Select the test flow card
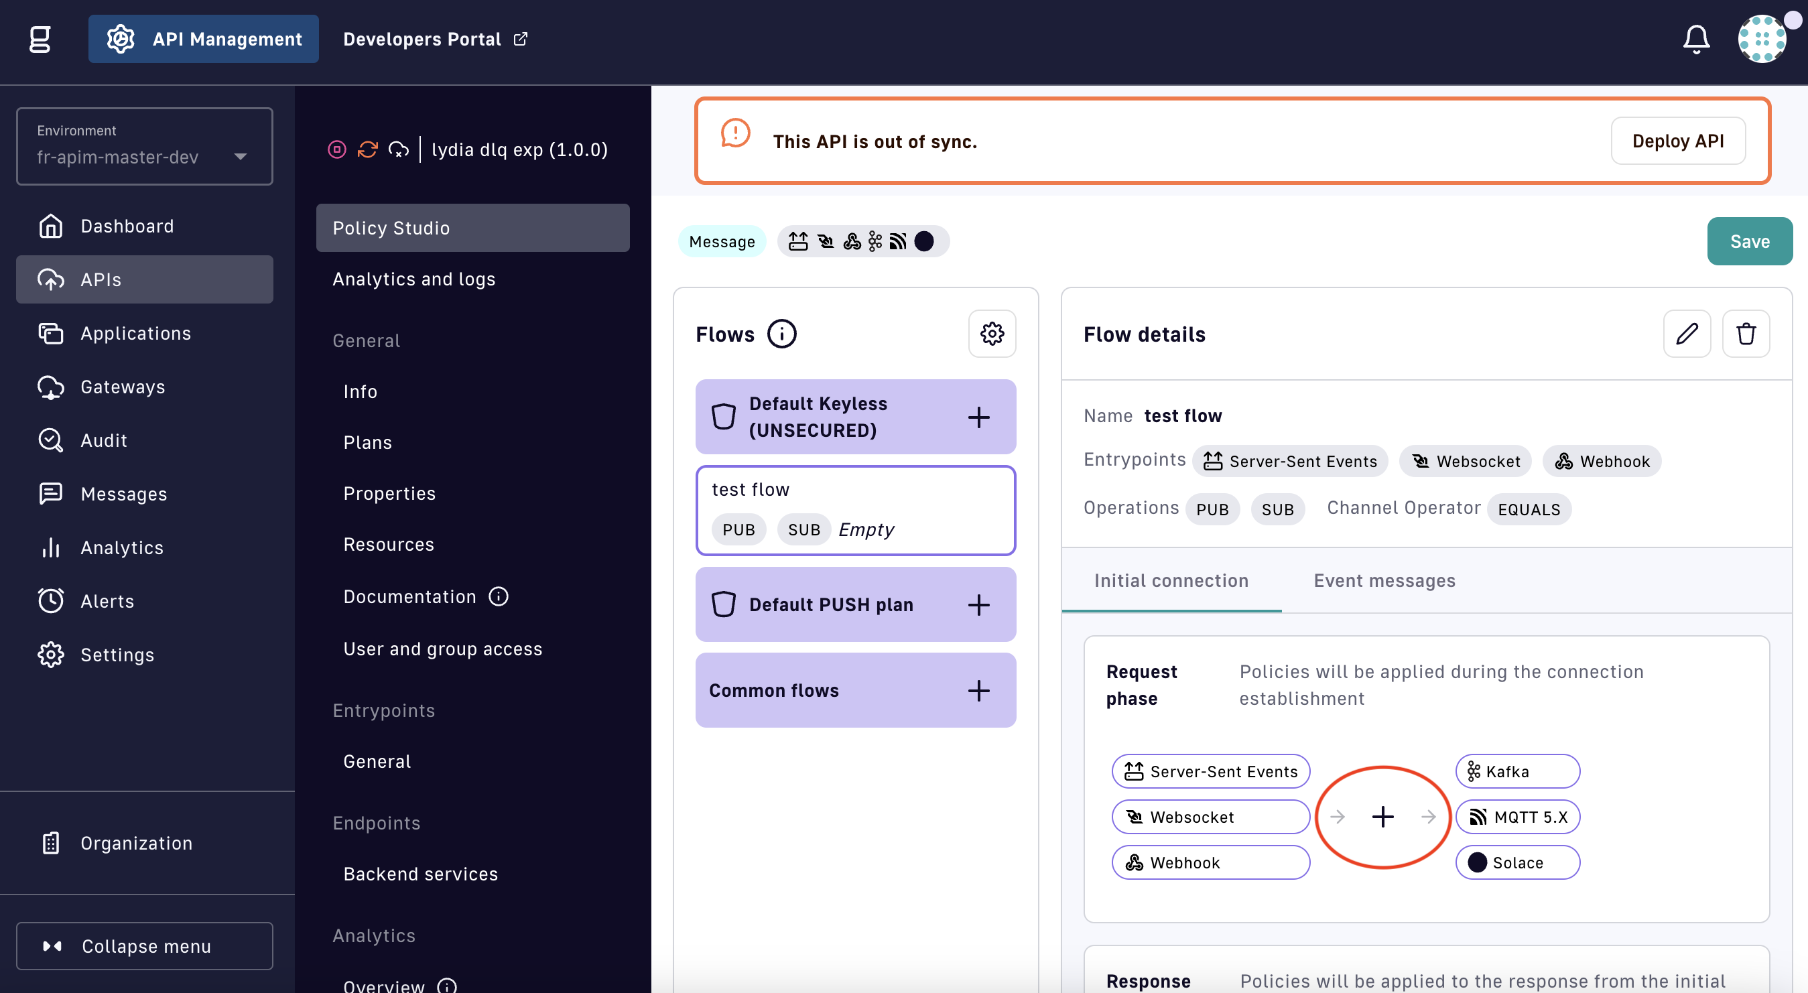1808x993 pixels. point(855,510)
